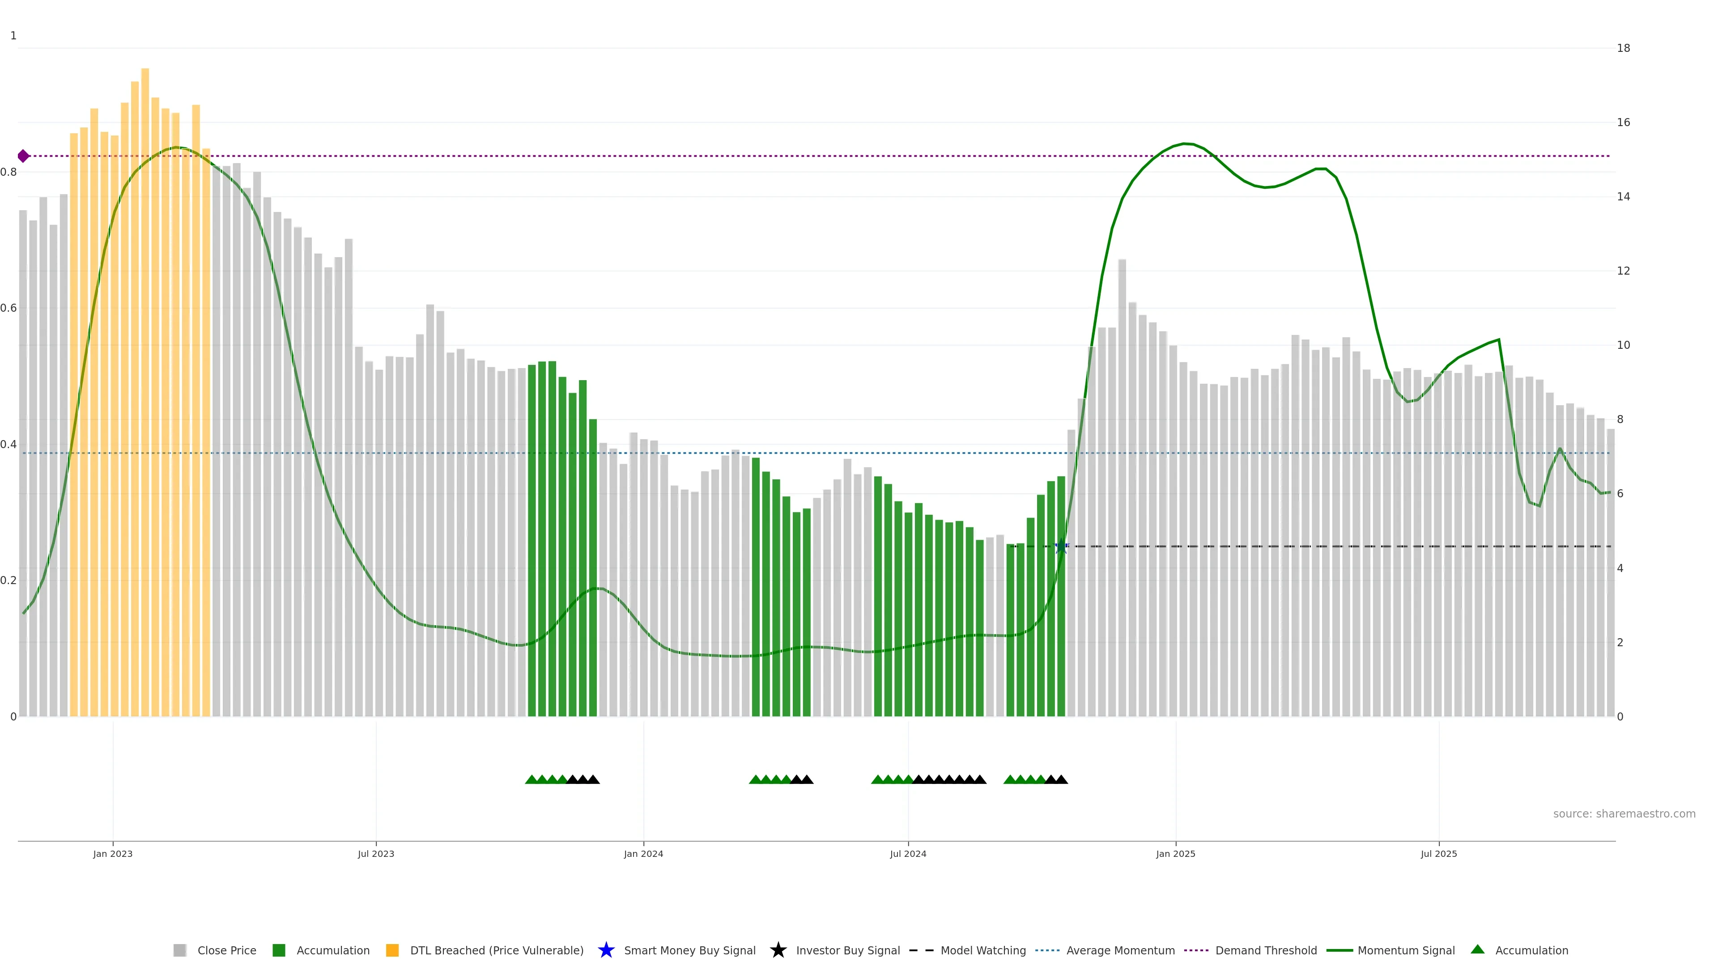Click the green Accumulation square legend icon
This screenshot has width=1718, height=966.
[279, 951]
